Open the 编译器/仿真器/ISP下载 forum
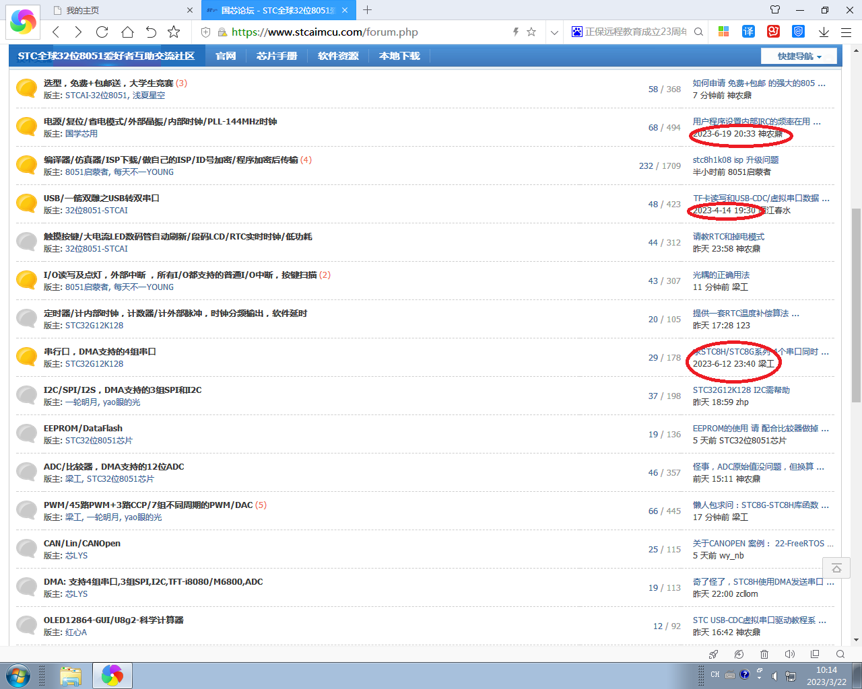This screenshot has height=689, width=862. tap(170, 159)
